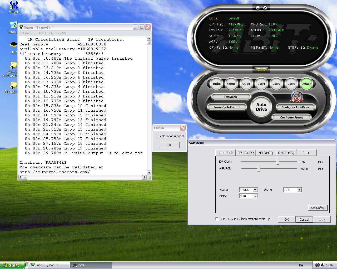Open the folding@home desktop shortcut icon

point(13,87)
